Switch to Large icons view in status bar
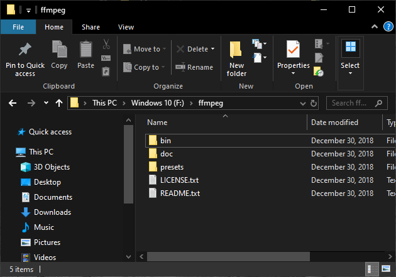396x277 pixels. 385,269
